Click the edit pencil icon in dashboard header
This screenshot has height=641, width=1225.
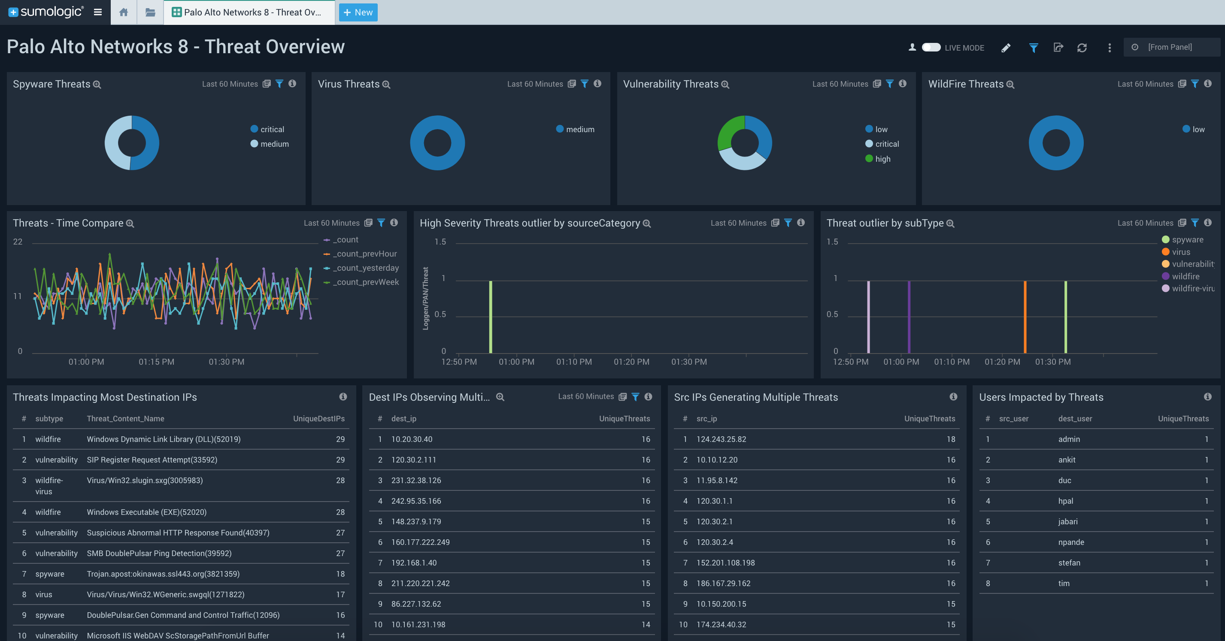tap(1006, 48)
